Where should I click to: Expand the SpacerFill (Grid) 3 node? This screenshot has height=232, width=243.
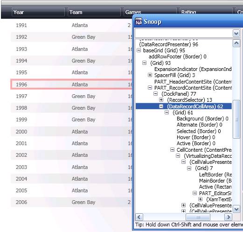[x=150, y=75]
